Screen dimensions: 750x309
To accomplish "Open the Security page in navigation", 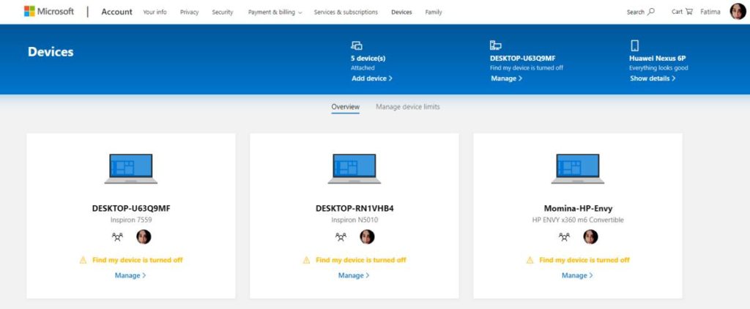I will tap(222, 12).
